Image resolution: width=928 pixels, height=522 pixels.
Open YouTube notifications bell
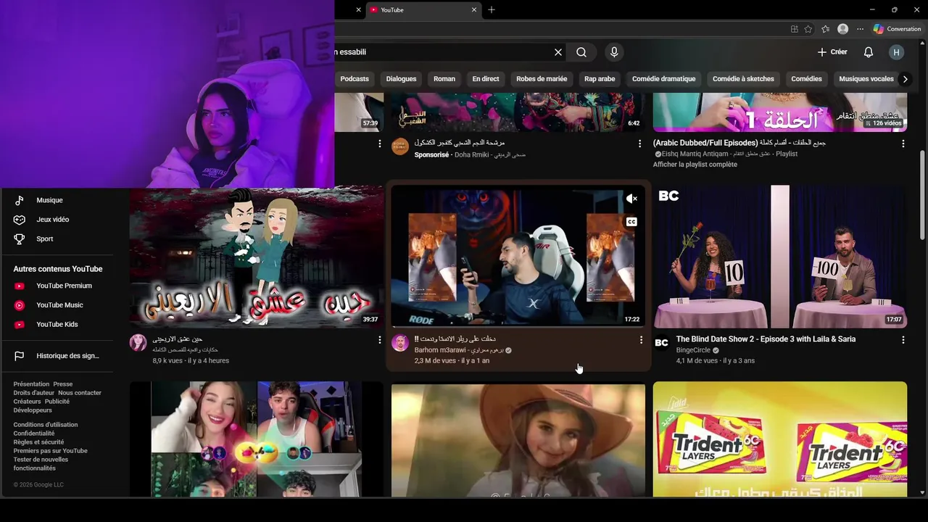coord(869,52)
